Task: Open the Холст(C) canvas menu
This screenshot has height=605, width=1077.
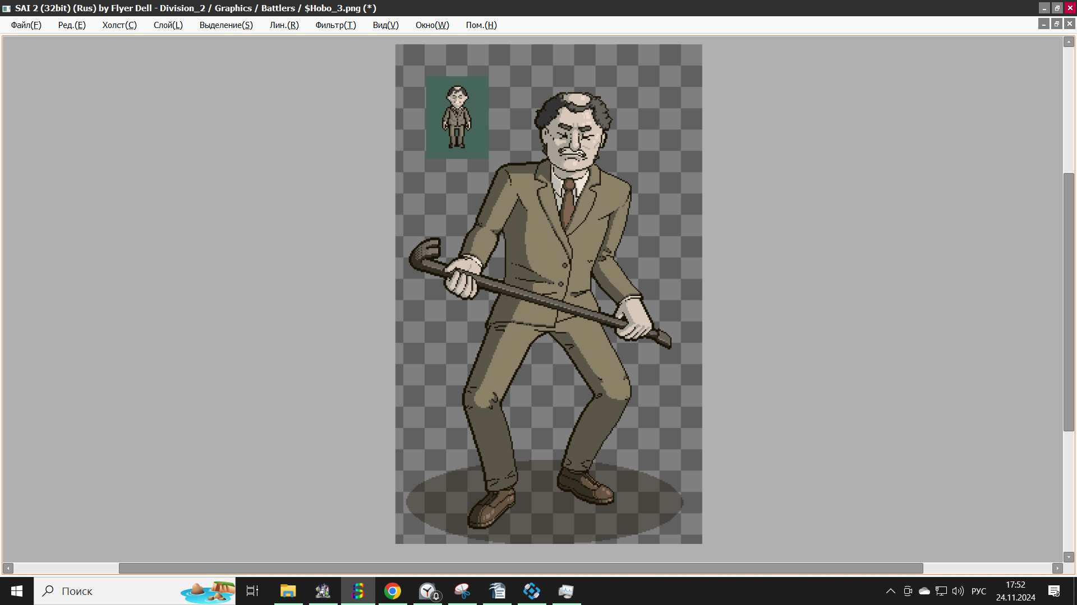Action: tap(119, 25)
